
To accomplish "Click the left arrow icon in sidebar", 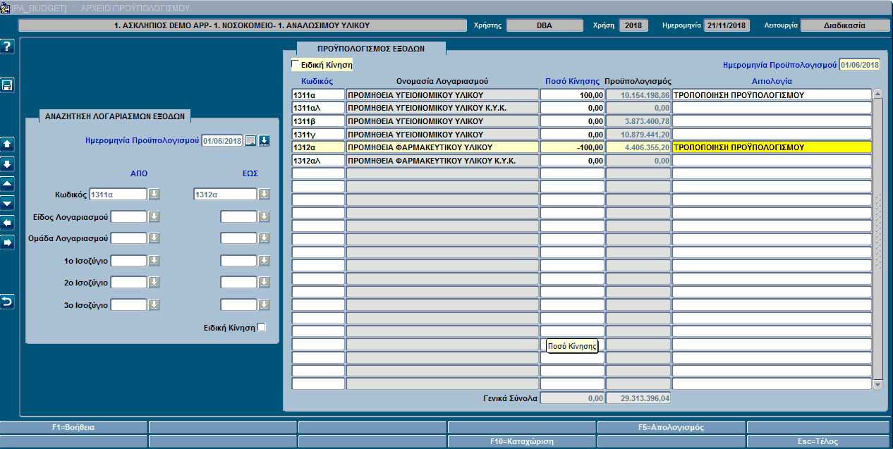I will (7, 223).
